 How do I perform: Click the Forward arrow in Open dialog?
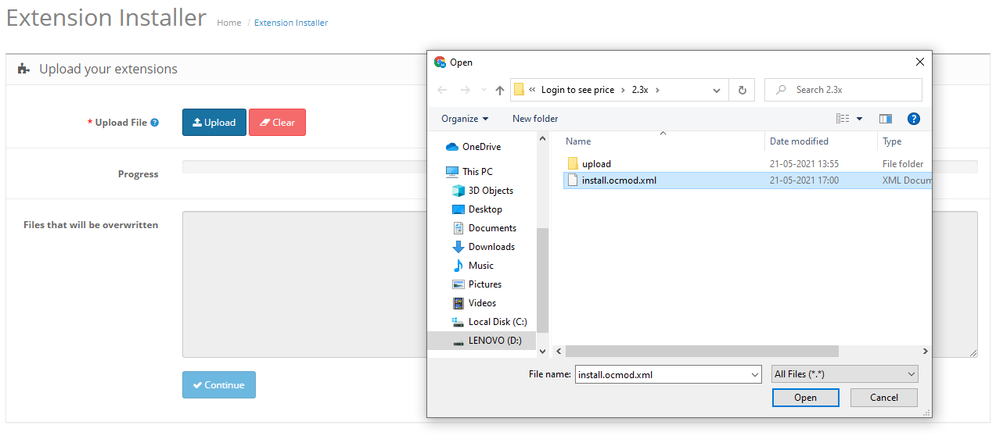466,90
